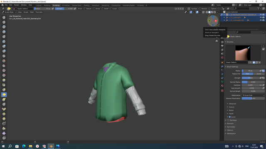Enable the Dyntopo checkbox in properties

228,120
